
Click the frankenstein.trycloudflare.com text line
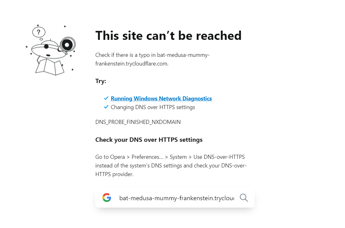(x=132, y=64)
